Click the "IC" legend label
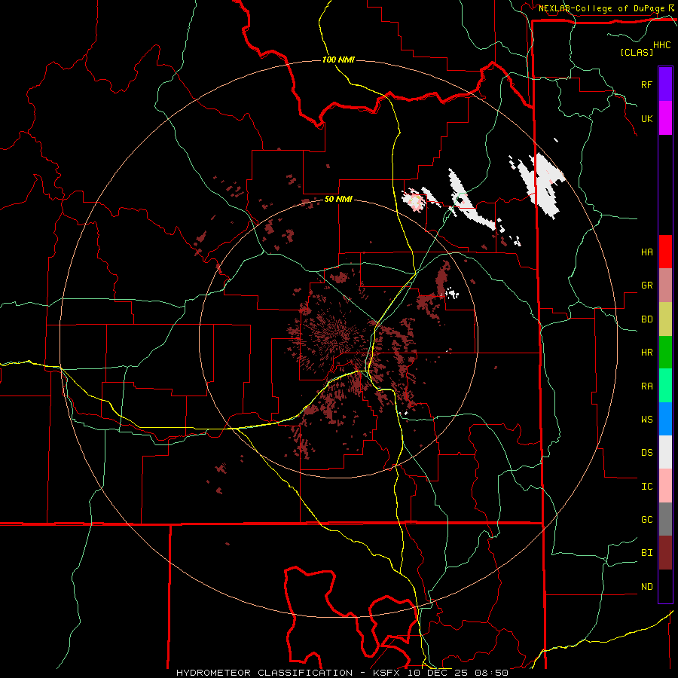This screenshot has height=678, width=678. [647, 487]
